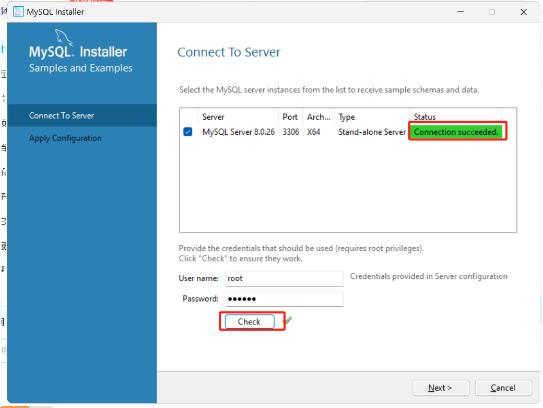Cancel the installer wizard
This screenshot has width=543, height=408.
(x=503, y=388)
